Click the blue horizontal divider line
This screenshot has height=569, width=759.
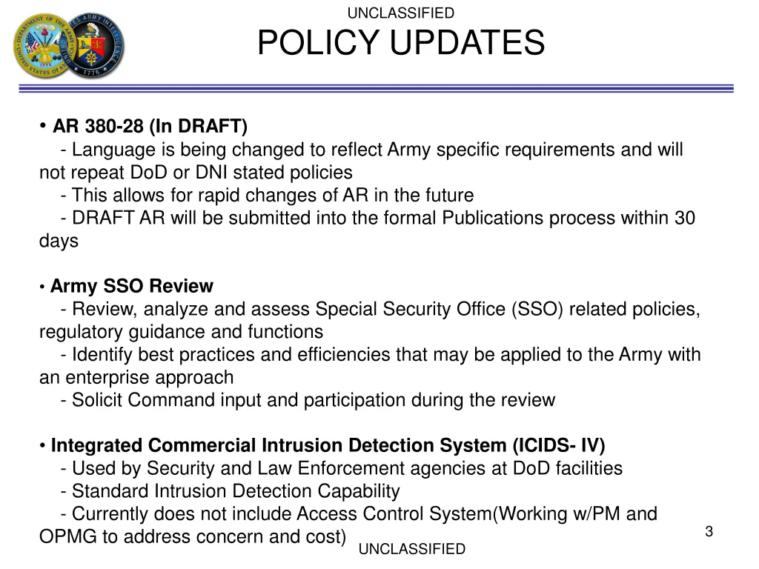point(376,88)
